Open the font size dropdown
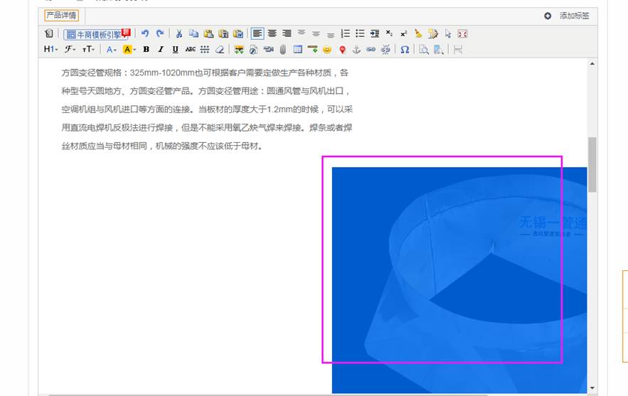Screen dimensions: 628x396 pyautogui.click(x=88, y=49)
